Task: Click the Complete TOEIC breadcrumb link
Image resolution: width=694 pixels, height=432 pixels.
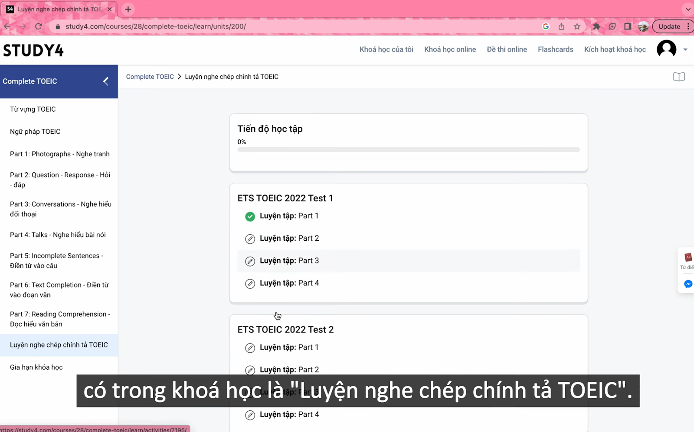Action: [x=150, y=77]
